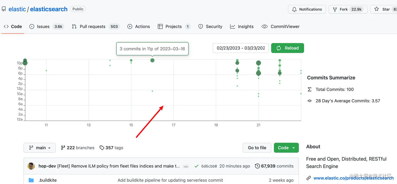Switch to the Code tab

[x=13, y=27]
